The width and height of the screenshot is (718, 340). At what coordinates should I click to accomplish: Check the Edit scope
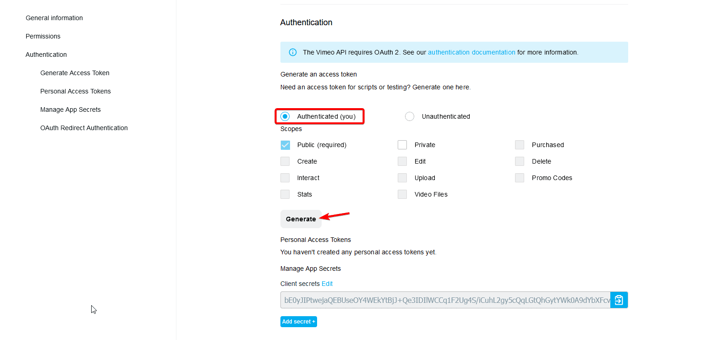coord(402,161)
